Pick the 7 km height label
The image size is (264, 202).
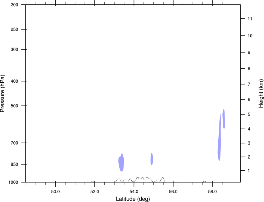tap(249, 84)
